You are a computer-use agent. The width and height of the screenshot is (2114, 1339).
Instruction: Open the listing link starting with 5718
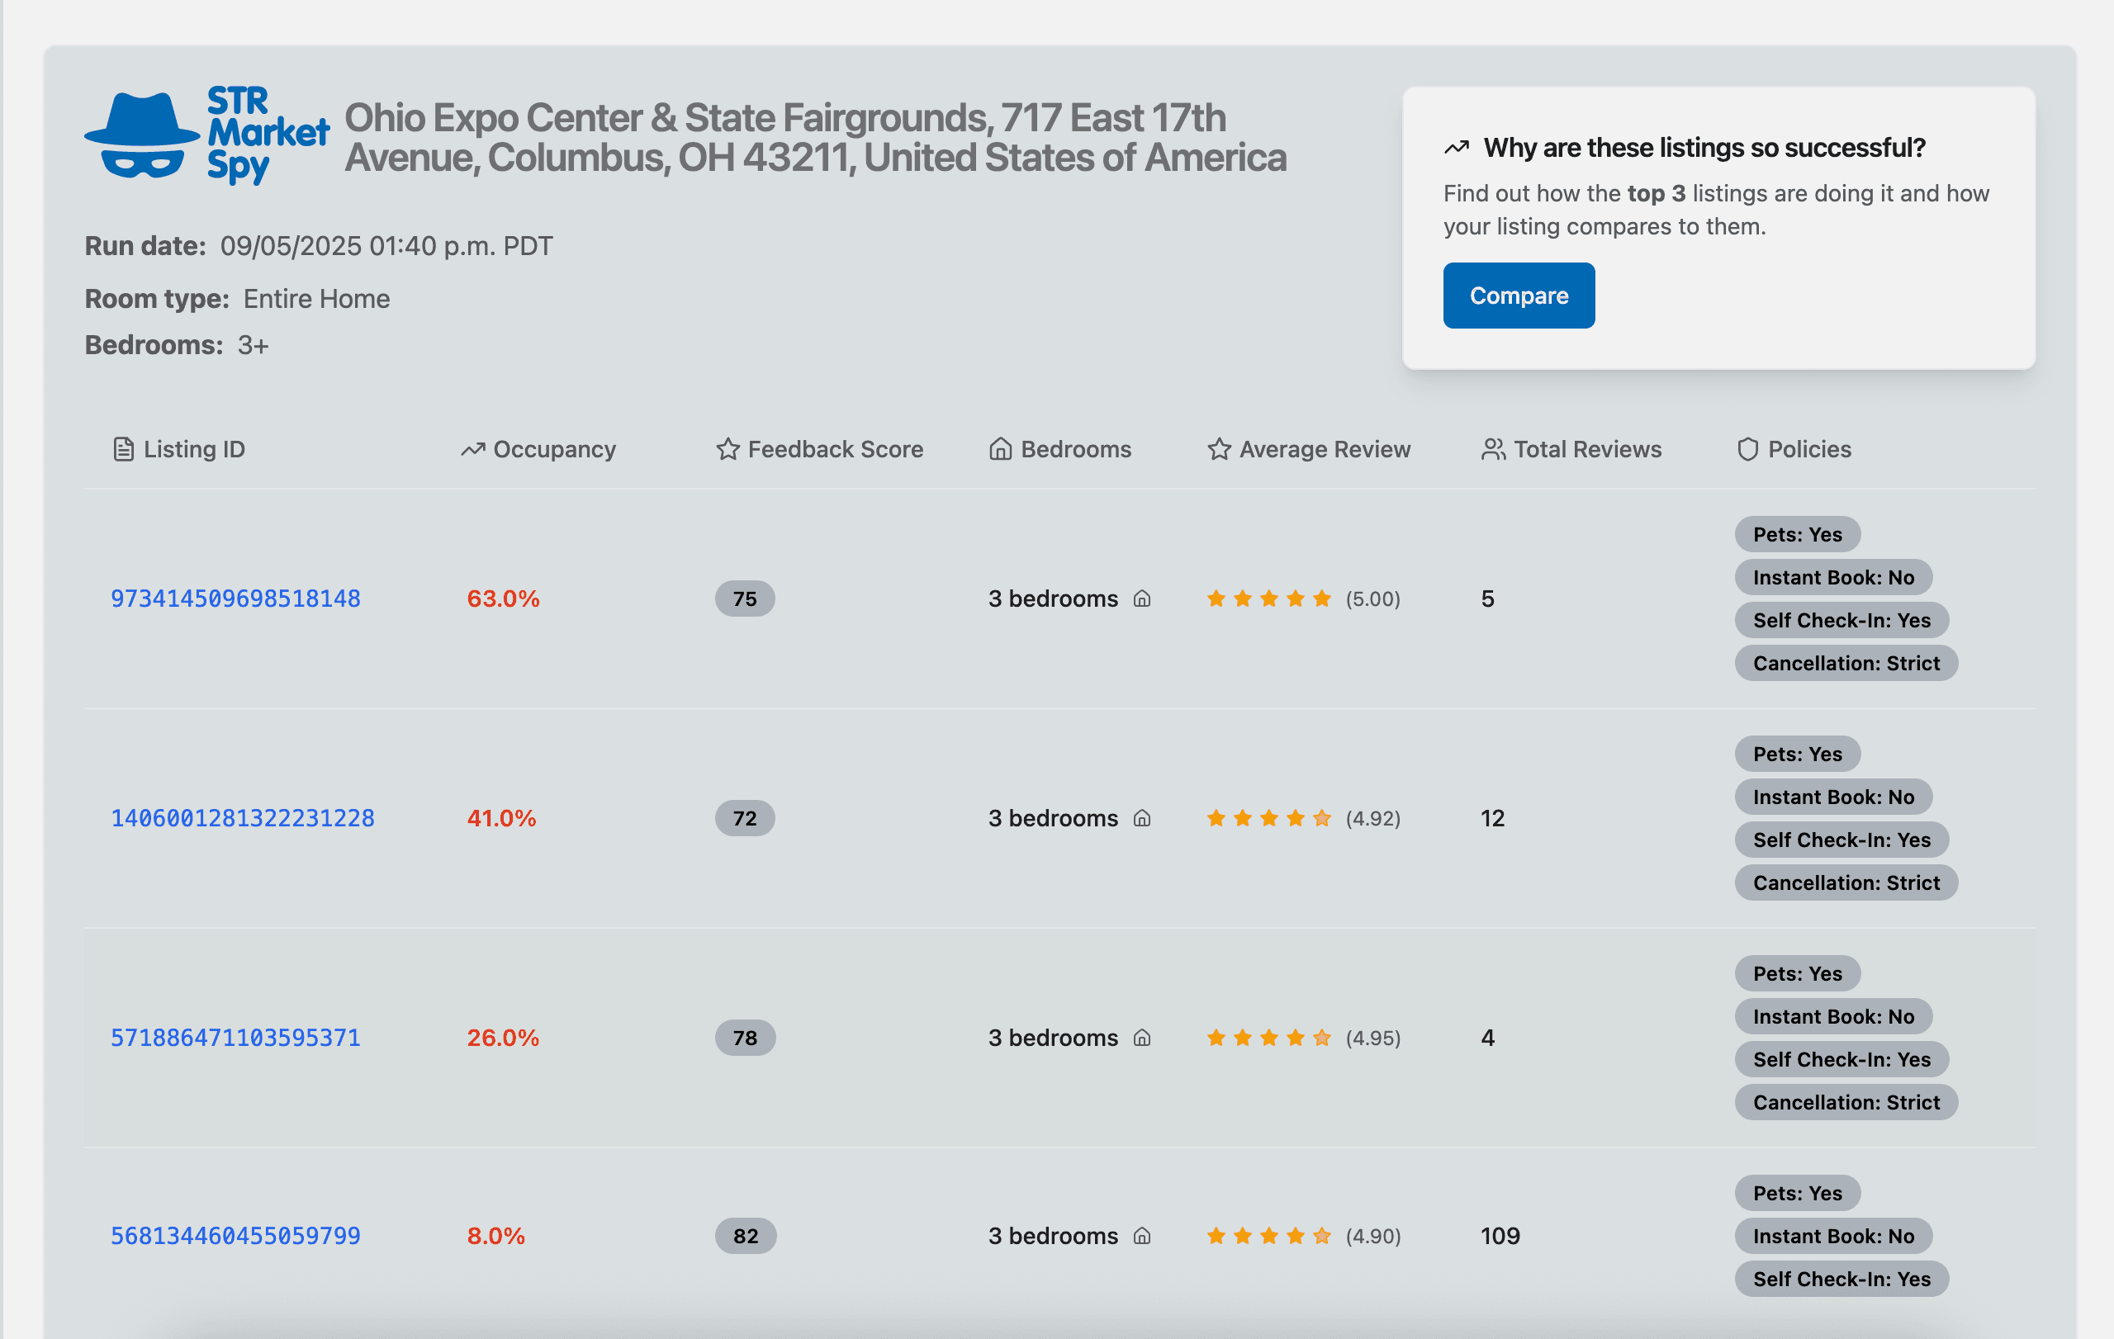coord(235,1037)
